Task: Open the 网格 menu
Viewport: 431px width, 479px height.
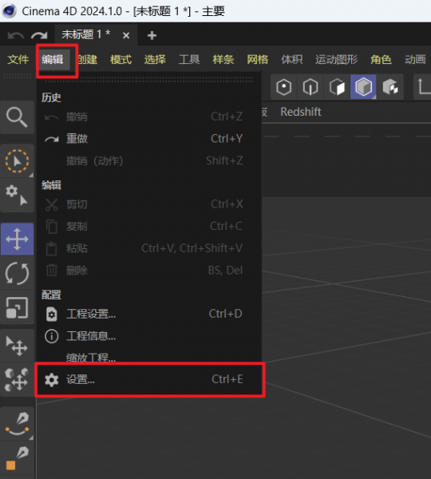Action: [258, 59]
